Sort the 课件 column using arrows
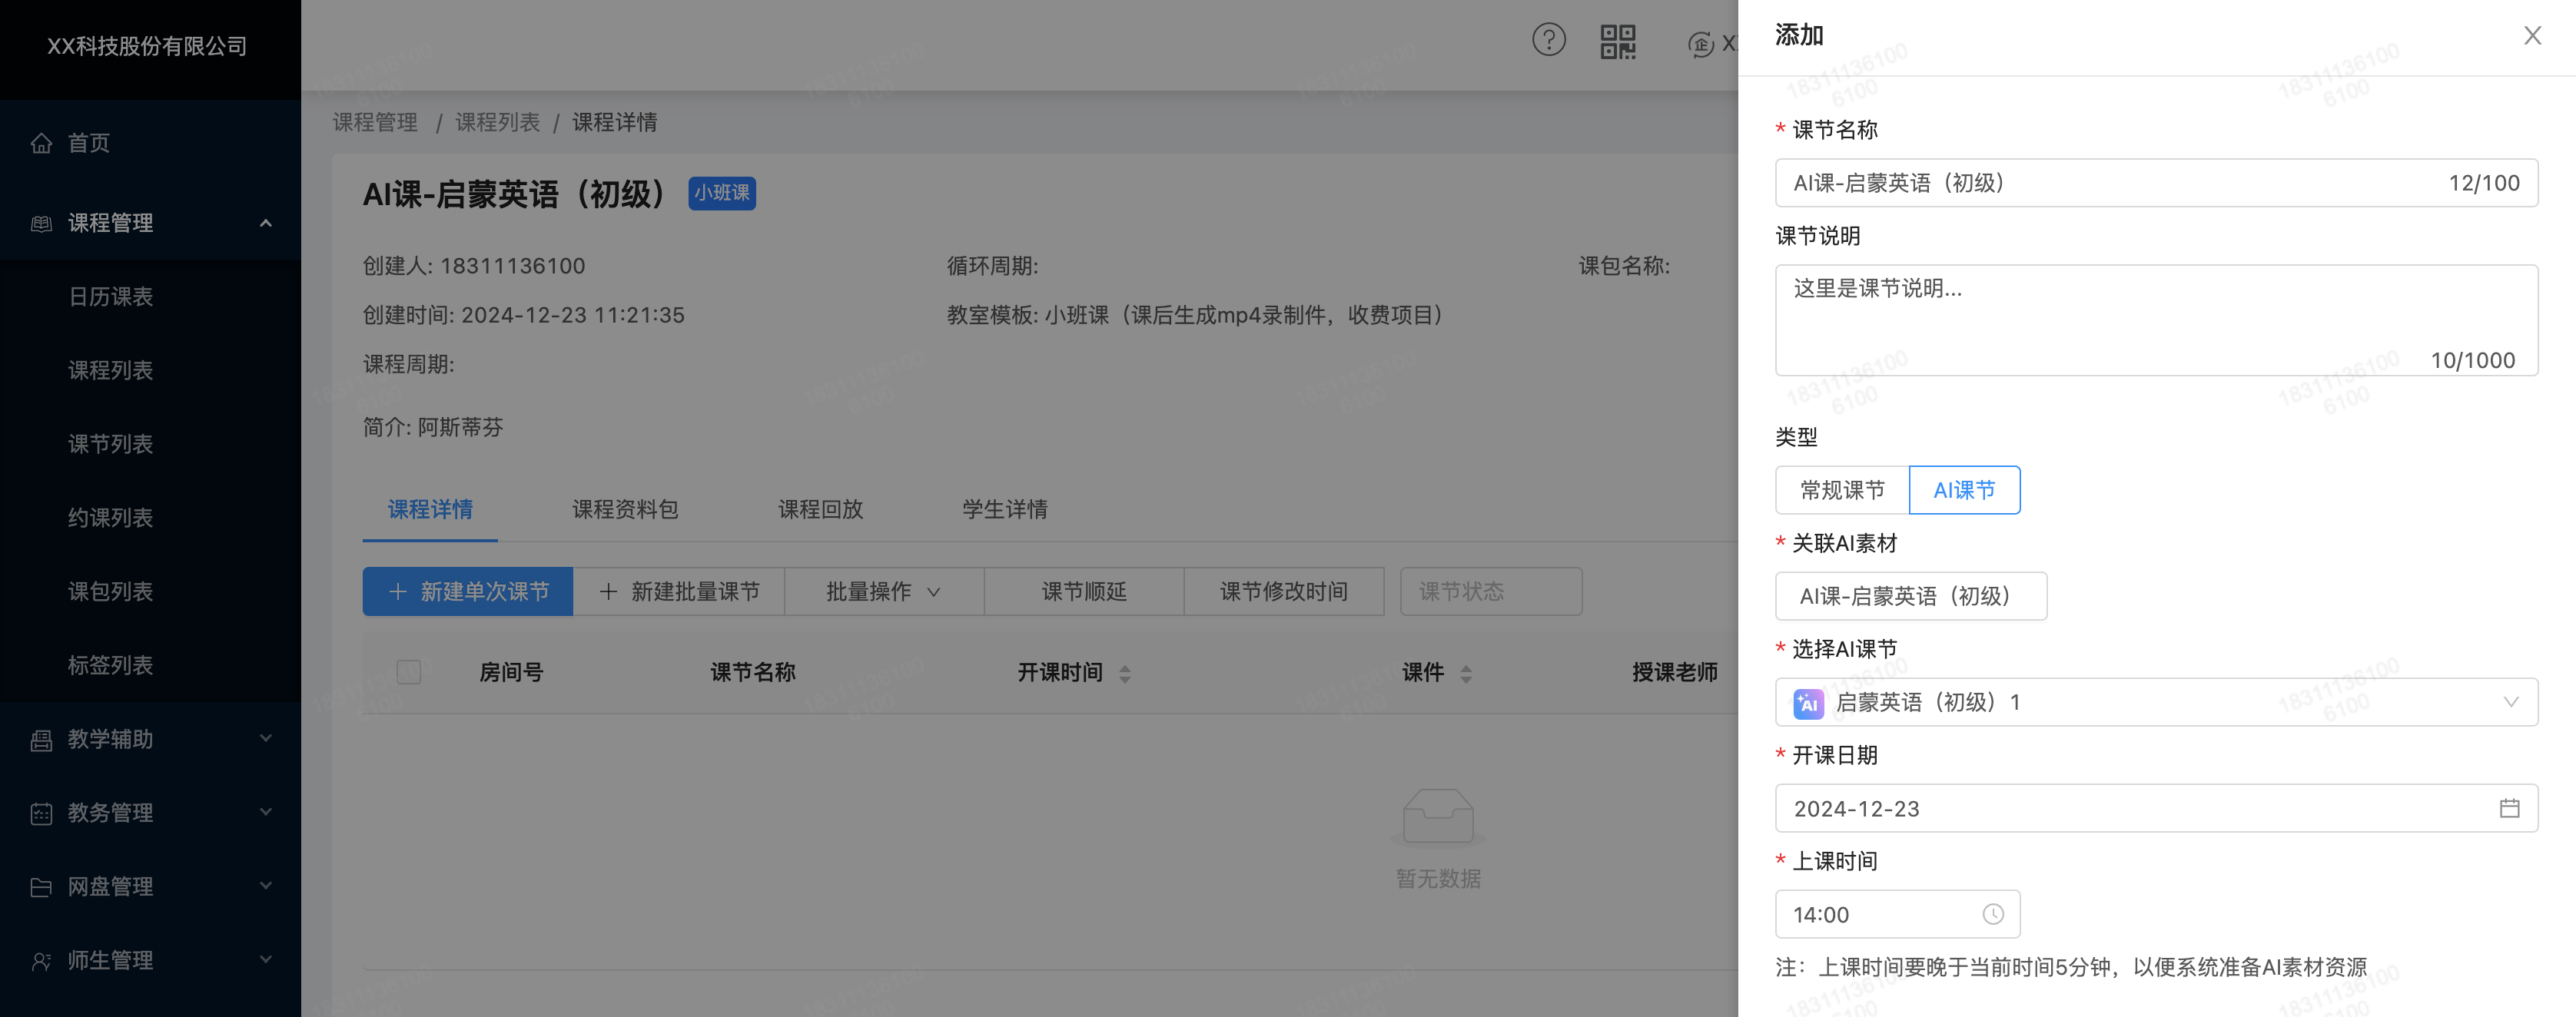2576x1017 pixels. pos(1466,673)
